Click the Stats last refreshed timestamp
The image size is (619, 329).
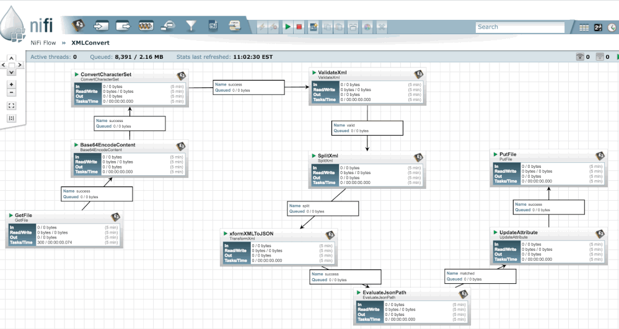pyautogui.click(x=224, y=57)
